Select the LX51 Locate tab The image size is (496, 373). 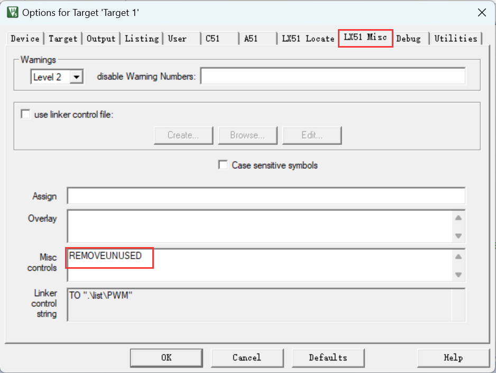(x=308, y=39)
